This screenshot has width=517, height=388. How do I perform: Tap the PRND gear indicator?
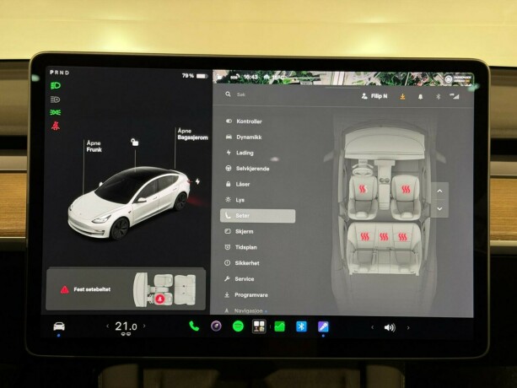(60, 73)
